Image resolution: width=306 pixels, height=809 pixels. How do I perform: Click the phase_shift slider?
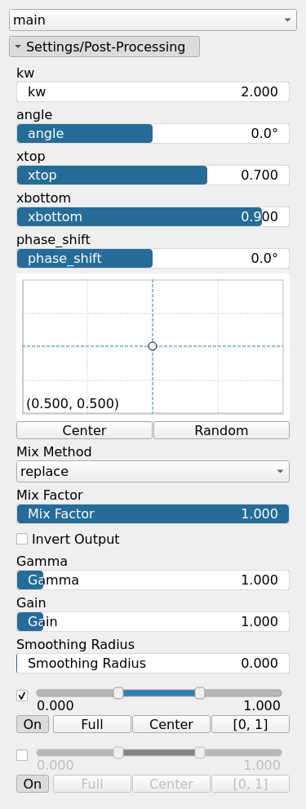click(x=153, y=259)
